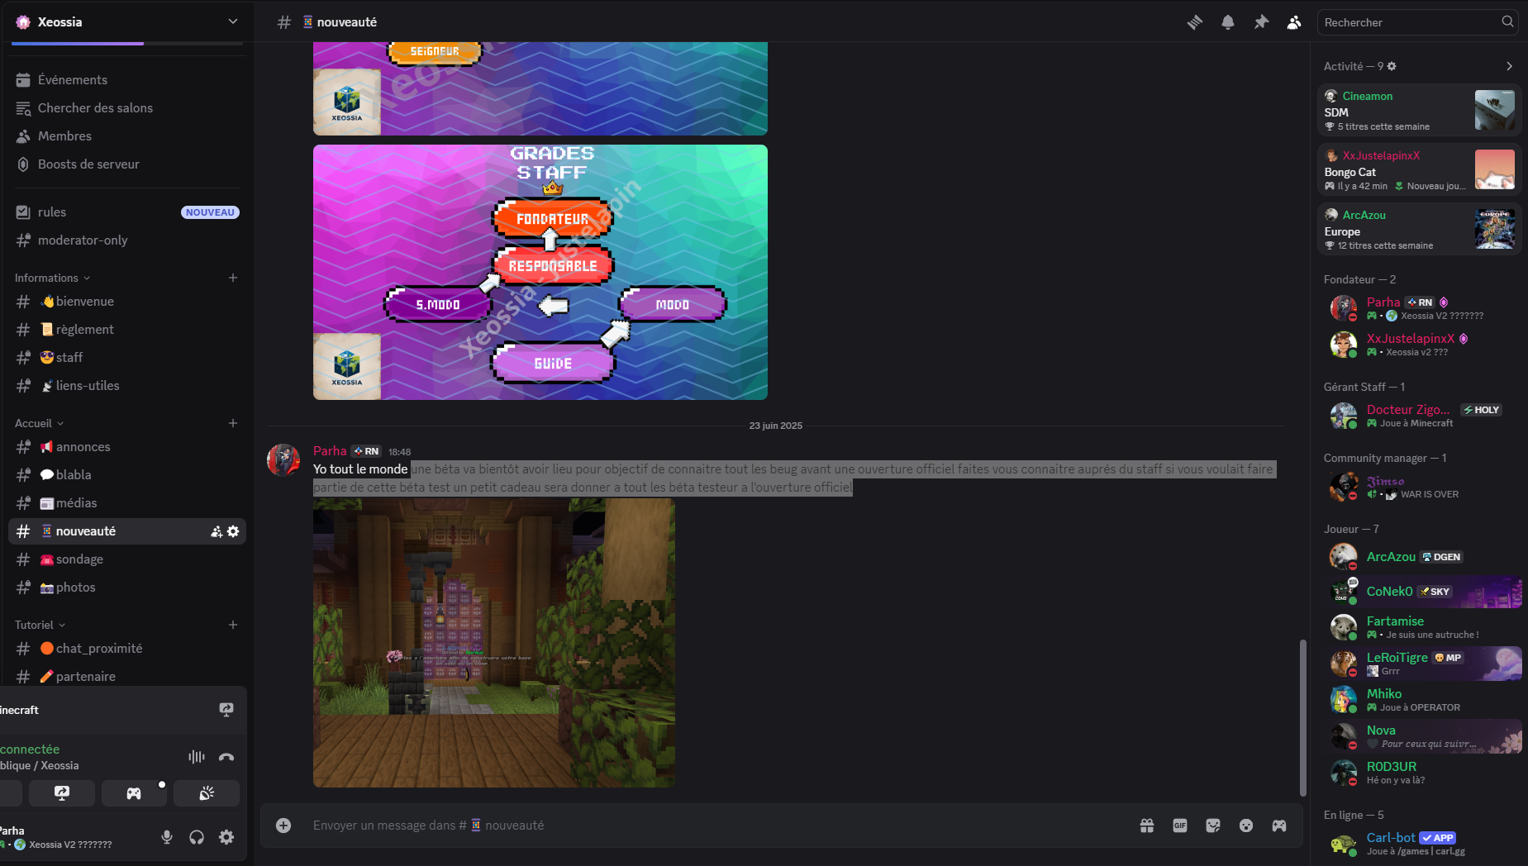Open Cineamon SDM activity card
This screenshot has height=866, width=1528.
tap(1419, 110)
